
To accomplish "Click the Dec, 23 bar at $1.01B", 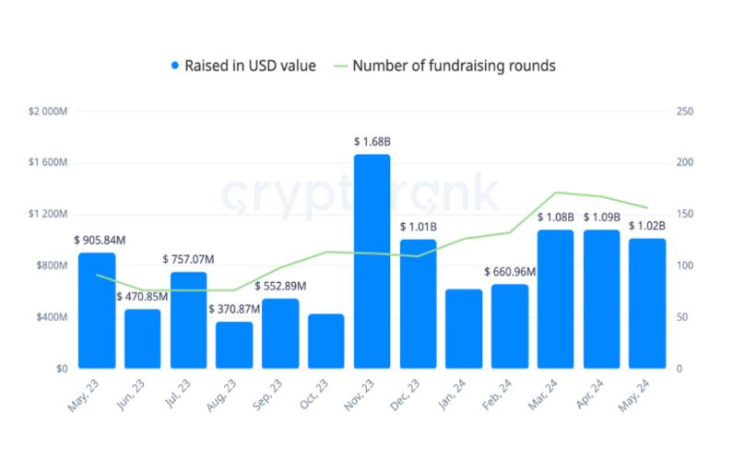I will pyautogui.click(x=418, y=304).
